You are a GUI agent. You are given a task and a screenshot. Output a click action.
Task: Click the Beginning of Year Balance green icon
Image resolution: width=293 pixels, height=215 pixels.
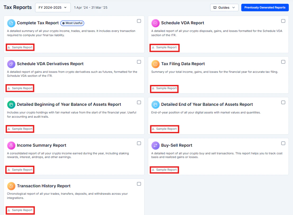[x=11, y=105]
